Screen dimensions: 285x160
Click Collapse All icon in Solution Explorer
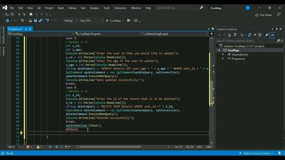[x=255, y=35]
